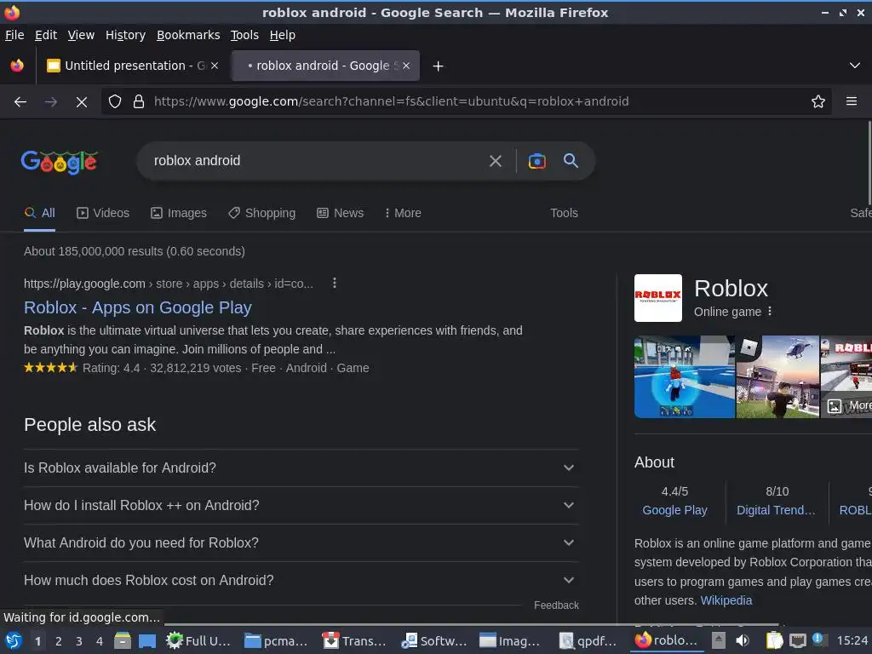Click the Google Play rating link
The image size is (872, 654).
click(674, 510)
